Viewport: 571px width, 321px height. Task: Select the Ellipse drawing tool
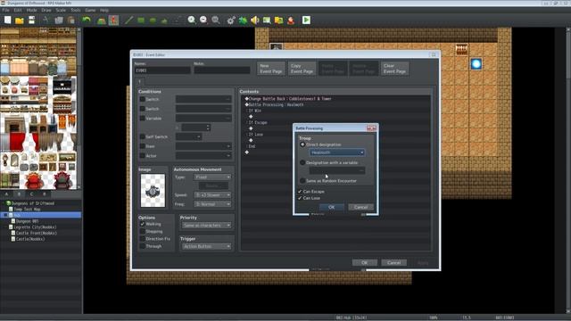tap(153, 20)
